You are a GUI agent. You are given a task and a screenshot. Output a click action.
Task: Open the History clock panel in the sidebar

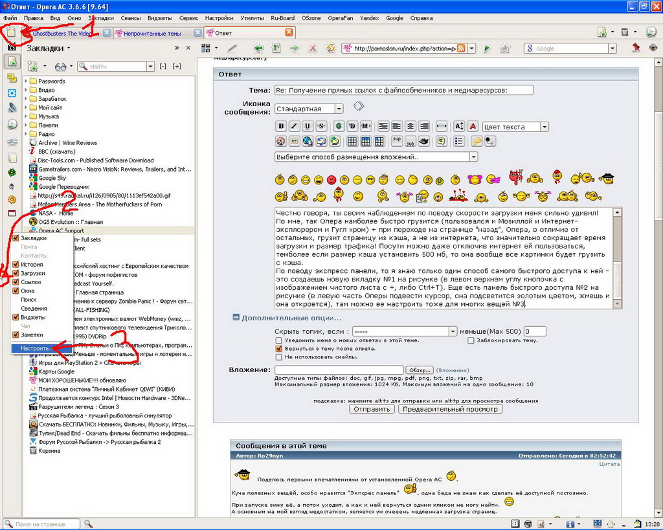coord(12,124)
